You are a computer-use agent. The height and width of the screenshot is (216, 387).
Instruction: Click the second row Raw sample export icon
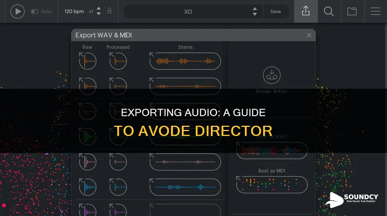point(88,86)
